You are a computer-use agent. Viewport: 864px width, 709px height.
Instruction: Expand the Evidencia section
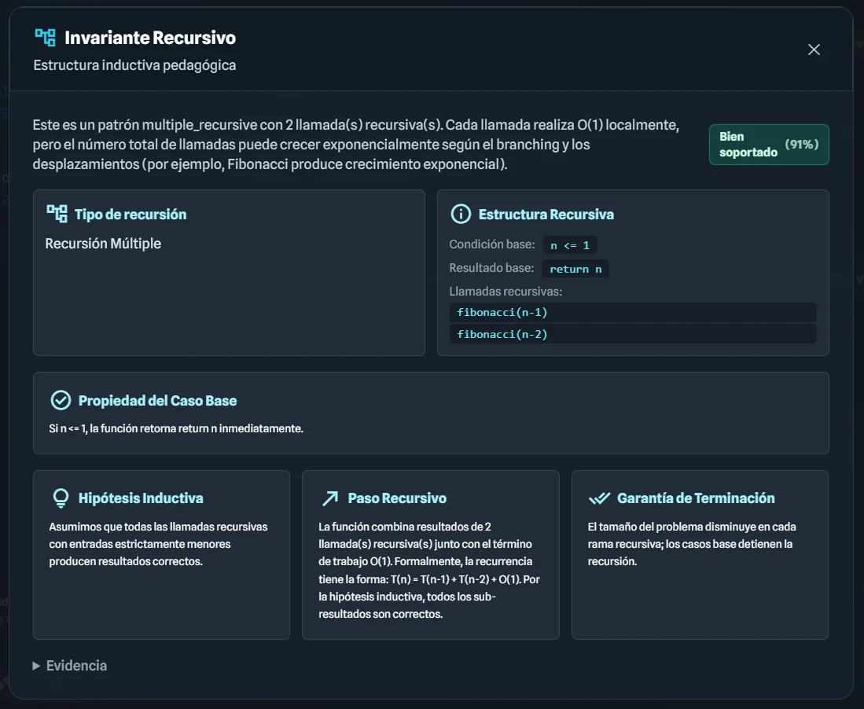[70, 666]
